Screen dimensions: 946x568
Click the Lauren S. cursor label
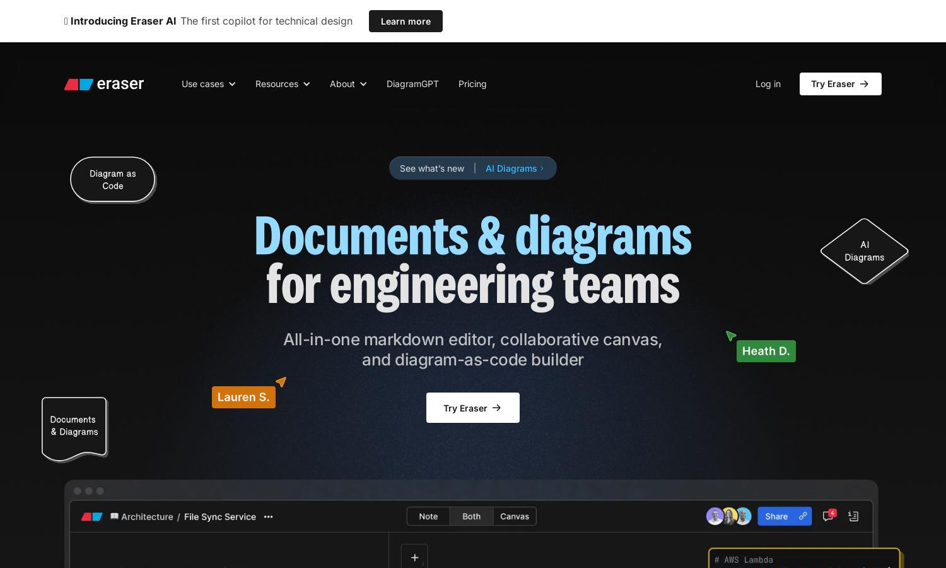[243, 397]
